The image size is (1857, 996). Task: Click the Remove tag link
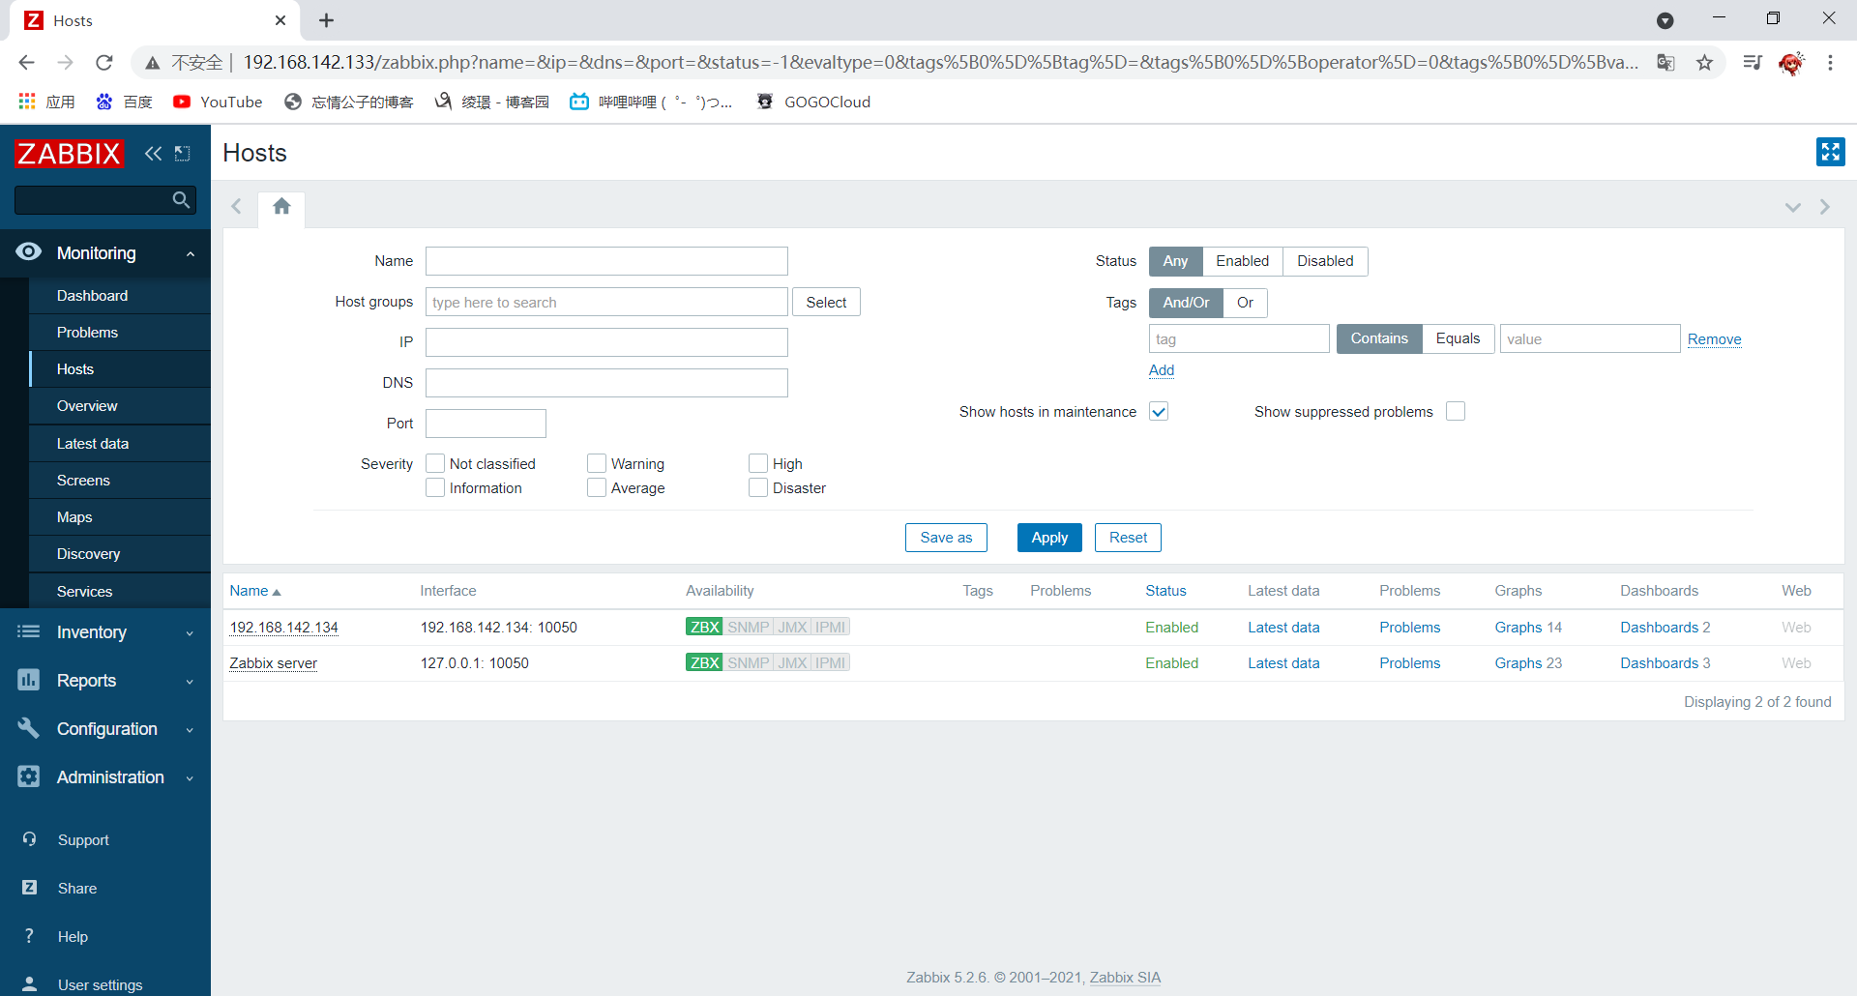pos(1714,339)
